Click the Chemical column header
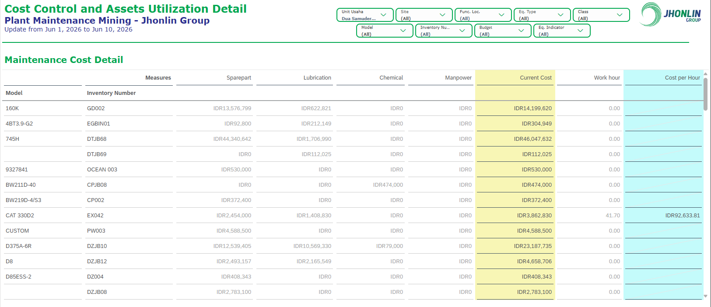The width and height of the screenshot is (711, 307). 391,78
